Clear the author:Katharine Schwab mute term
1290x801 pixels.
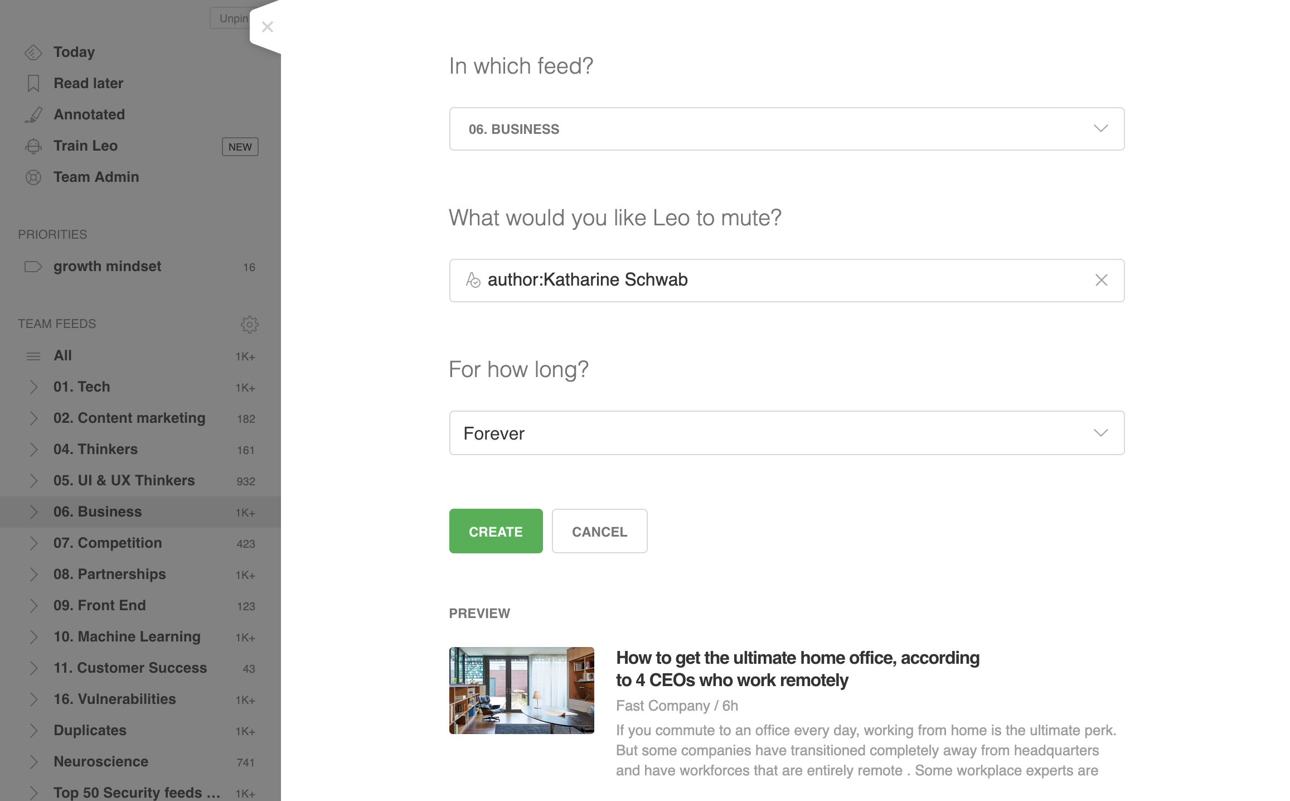click(x=1101, y=280)
